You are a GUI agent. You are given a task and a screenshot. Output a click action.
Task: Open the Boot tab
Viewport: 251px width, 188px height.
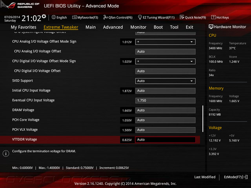click(158, 27)
